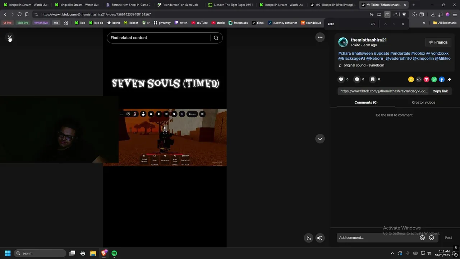Viewport: 460px width, 259px height.
Task: Open File Explorer from the taskbar
Action: 93,253
